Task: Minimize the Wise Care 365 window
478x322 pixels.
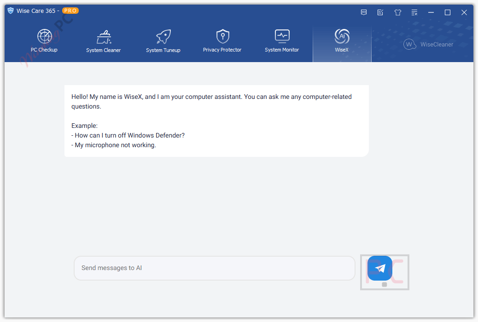Action: pyautogui.click(x=431, y=12)
